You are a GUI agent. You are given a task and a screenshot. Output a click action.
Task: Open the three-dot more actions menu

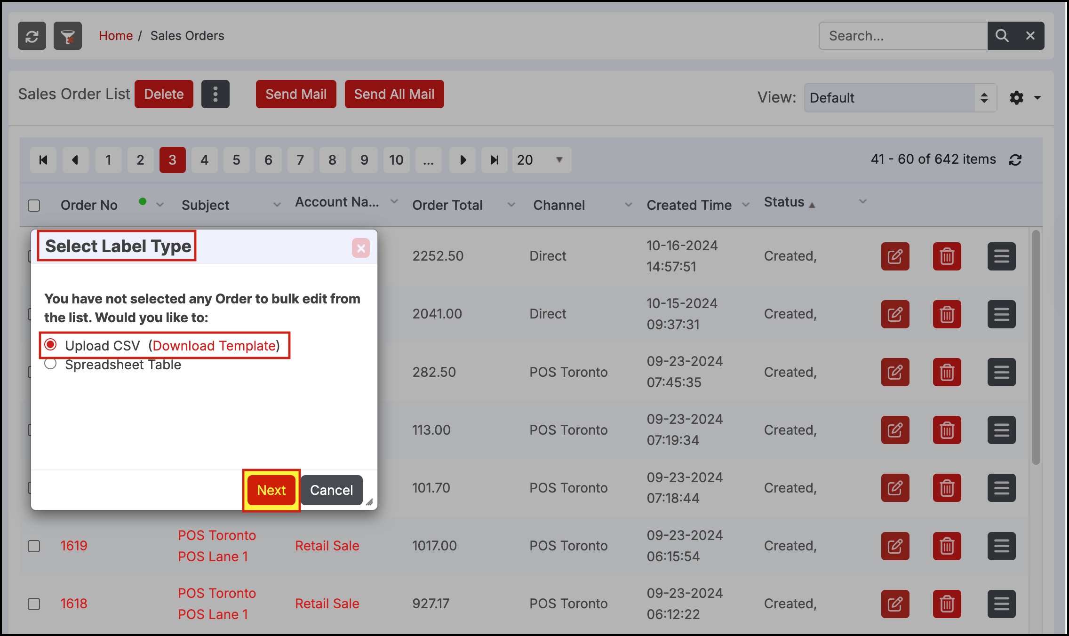pos(215,94)
